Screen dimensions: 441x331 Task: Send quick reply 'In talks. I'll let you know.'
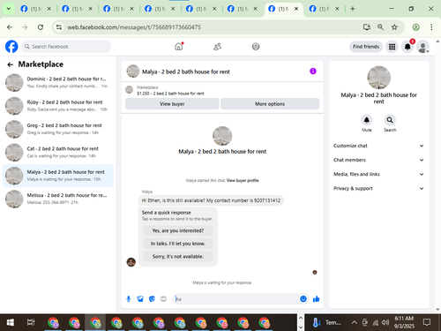[178, 244]
